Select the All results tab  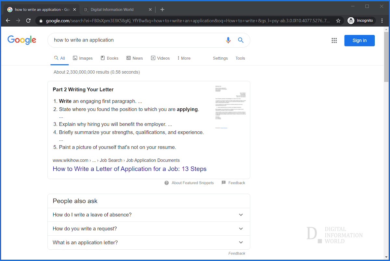(59, 58)
